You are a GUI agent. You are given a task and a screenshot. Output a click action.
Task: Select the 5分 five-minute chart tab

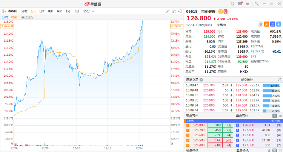77,11
